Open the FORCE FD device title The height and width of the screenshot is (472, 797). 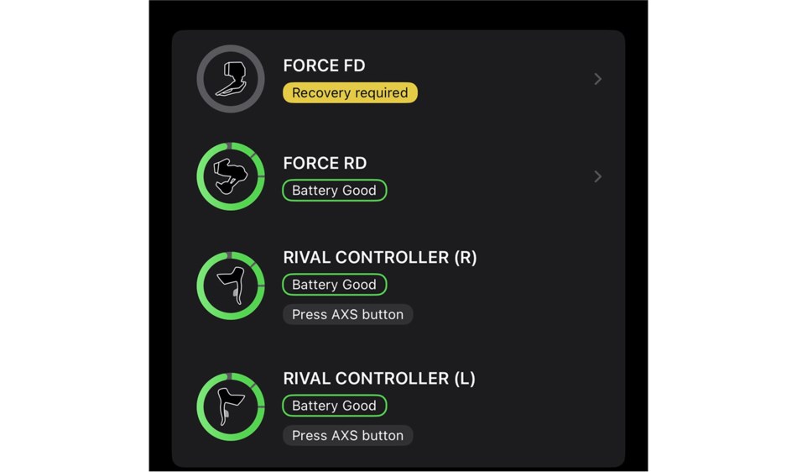[x=325, y=66]
